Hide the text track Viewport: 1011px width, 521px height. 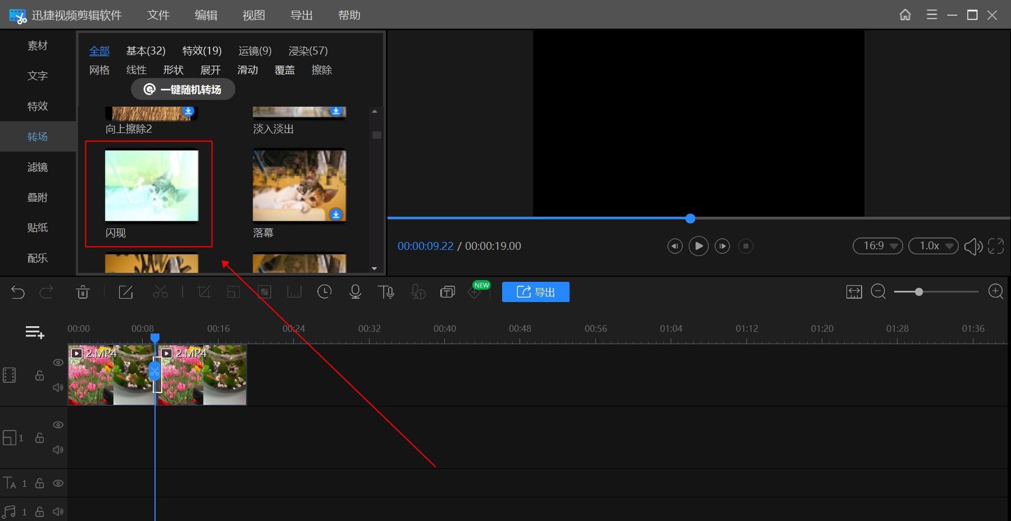tap(58, 483)
